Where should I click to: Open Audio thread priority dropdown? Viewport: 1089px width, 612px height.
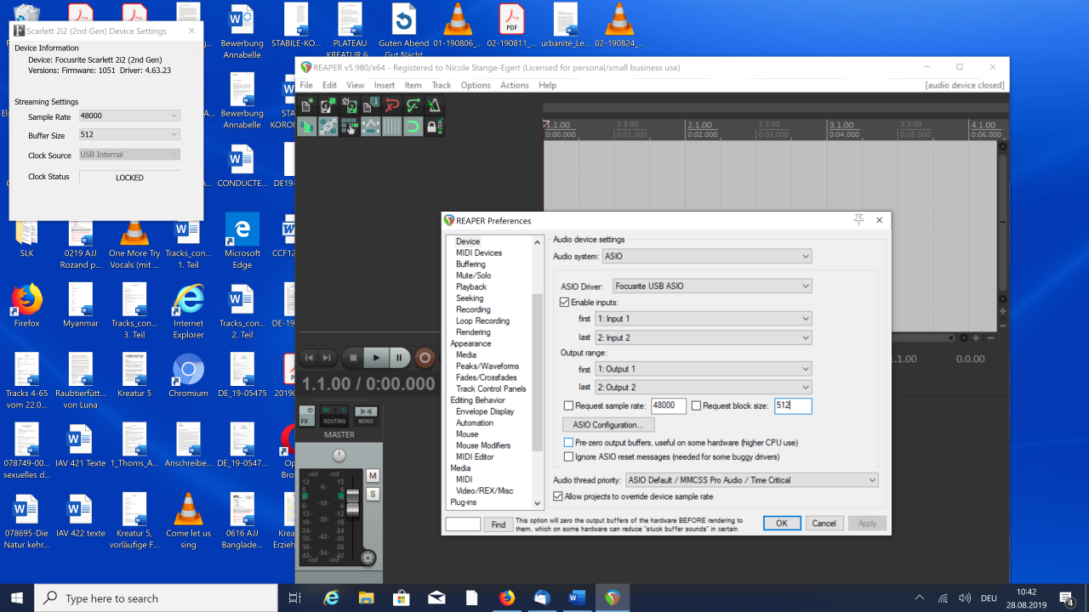[x=752, y=480]
